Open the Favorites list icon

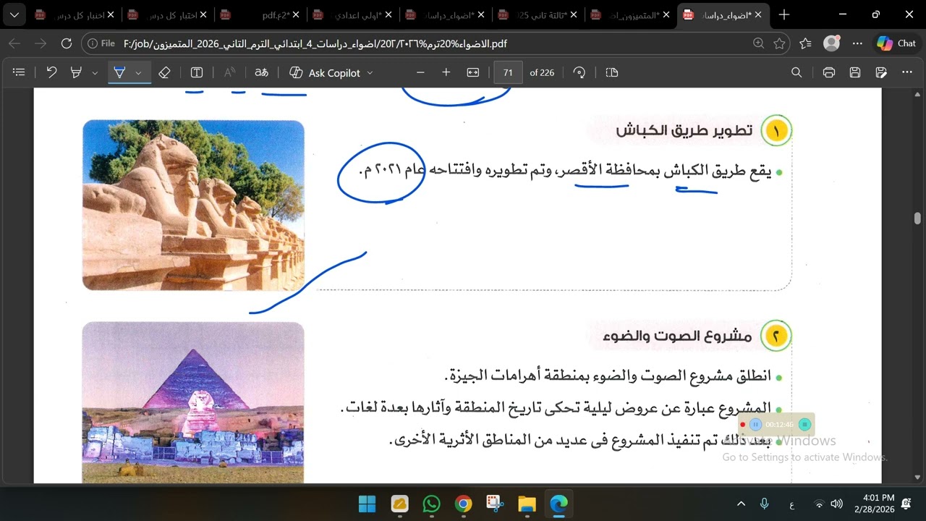[805, 43]
